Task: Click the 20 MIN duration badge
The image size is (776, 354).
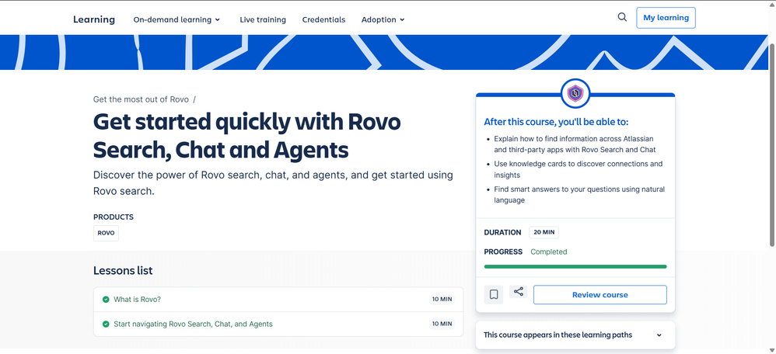Action: tap(544, 232)
